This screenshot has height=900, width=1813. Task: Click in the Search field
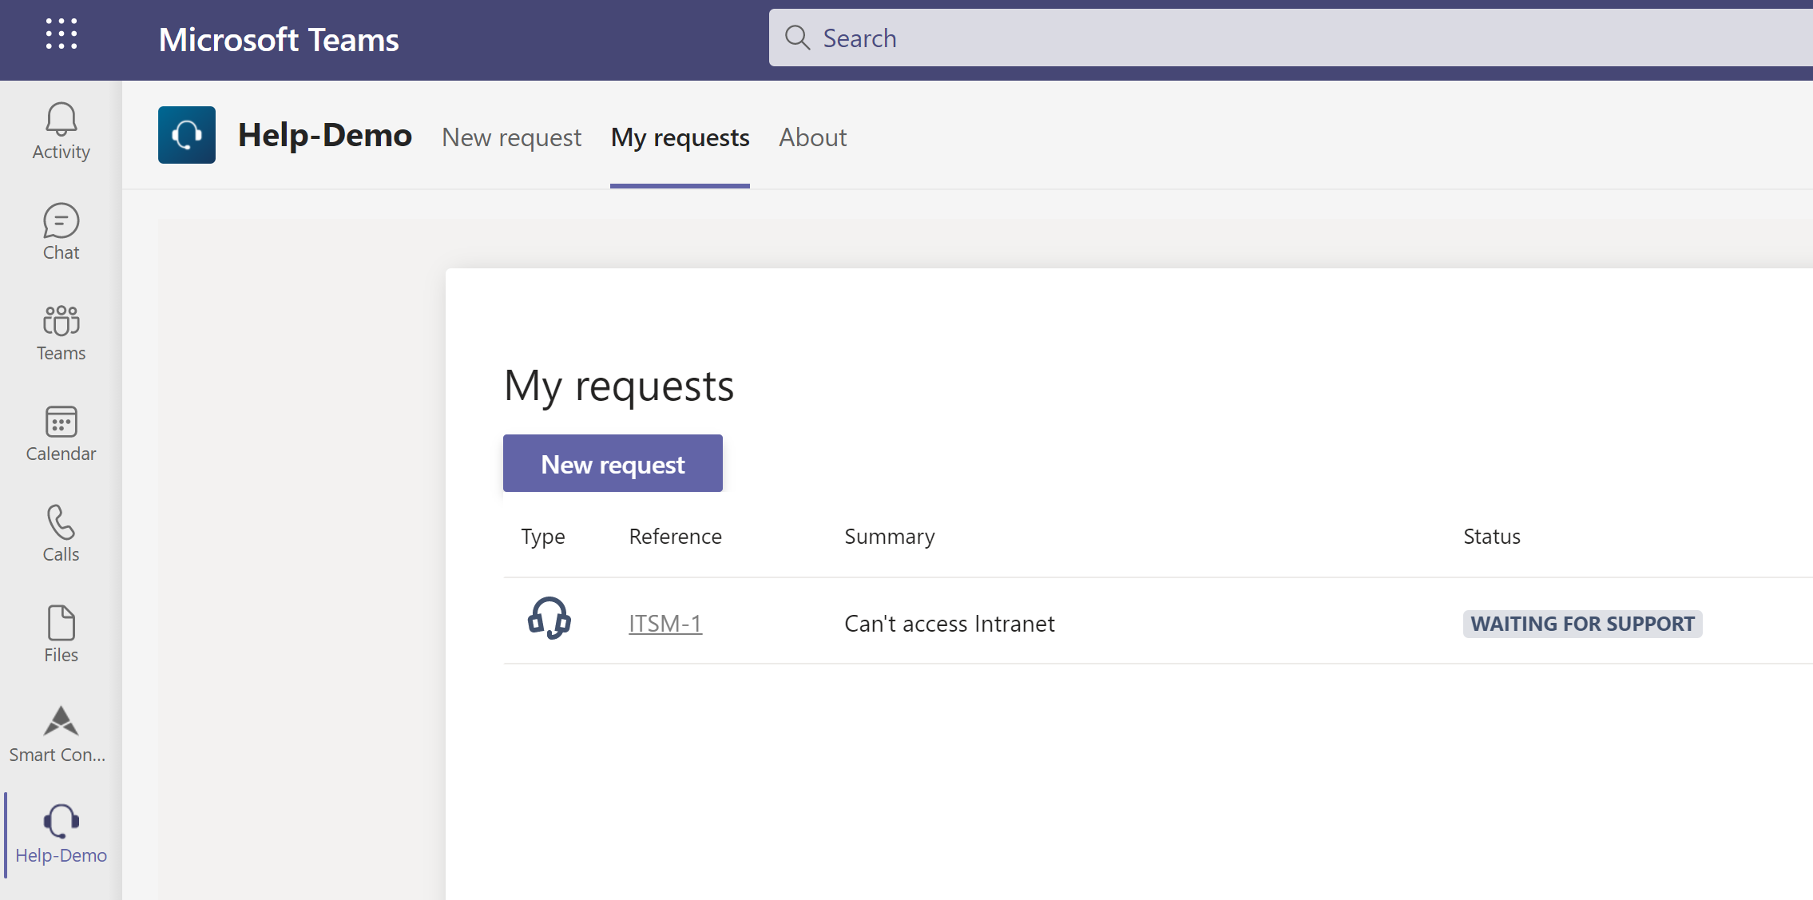coord(1278,38)
